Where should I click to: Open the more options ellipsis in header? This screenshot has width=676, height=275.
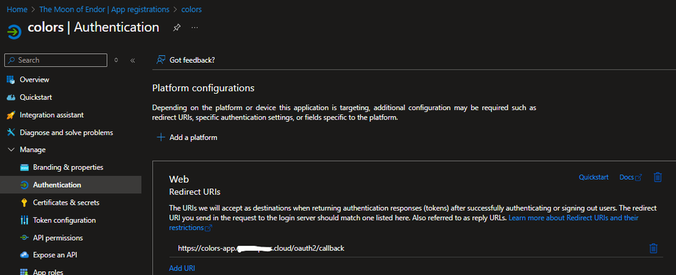pyautogui.click(x=195, y=28)
